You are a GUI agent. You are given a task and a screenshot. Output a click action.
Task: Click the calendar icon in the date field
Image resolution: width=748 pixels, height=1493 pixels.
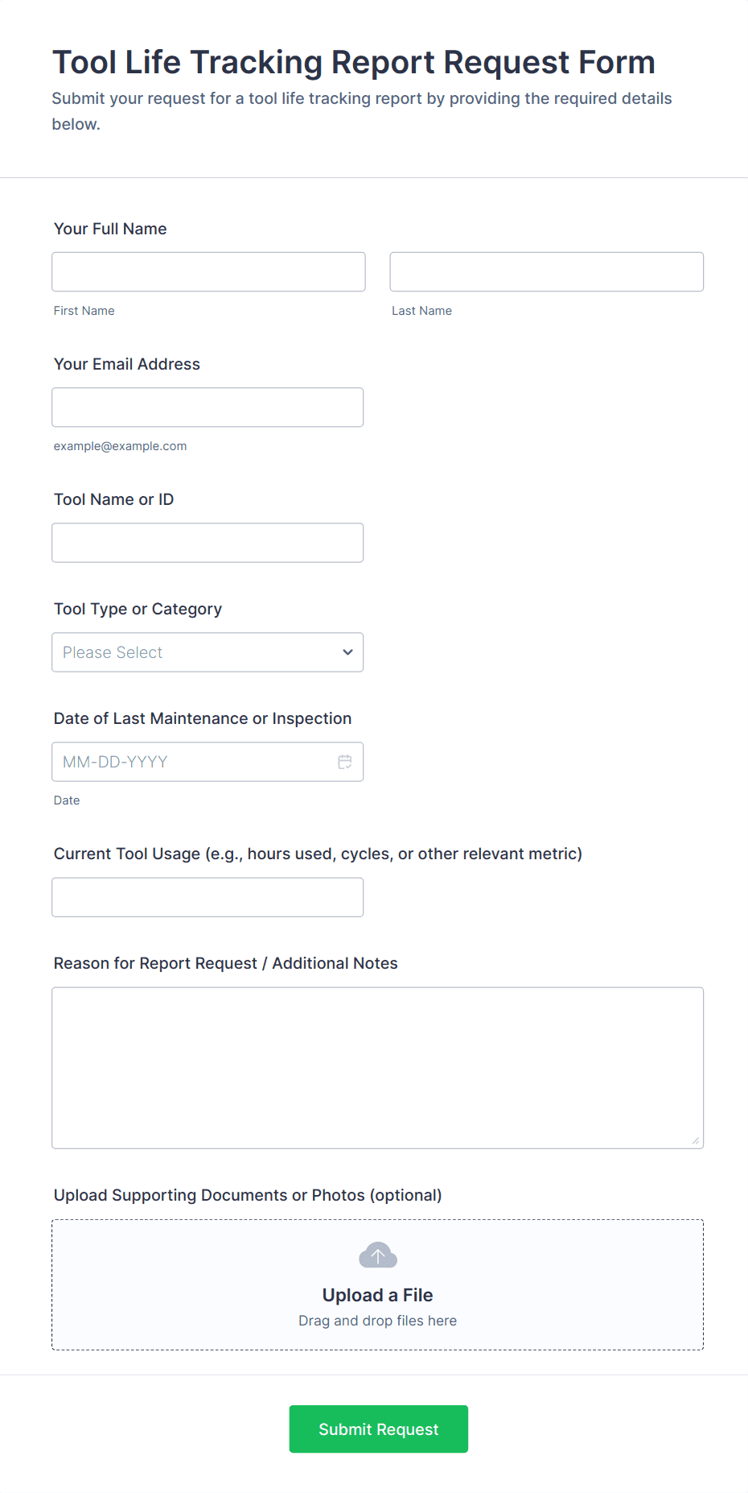[x=345, y=762]
